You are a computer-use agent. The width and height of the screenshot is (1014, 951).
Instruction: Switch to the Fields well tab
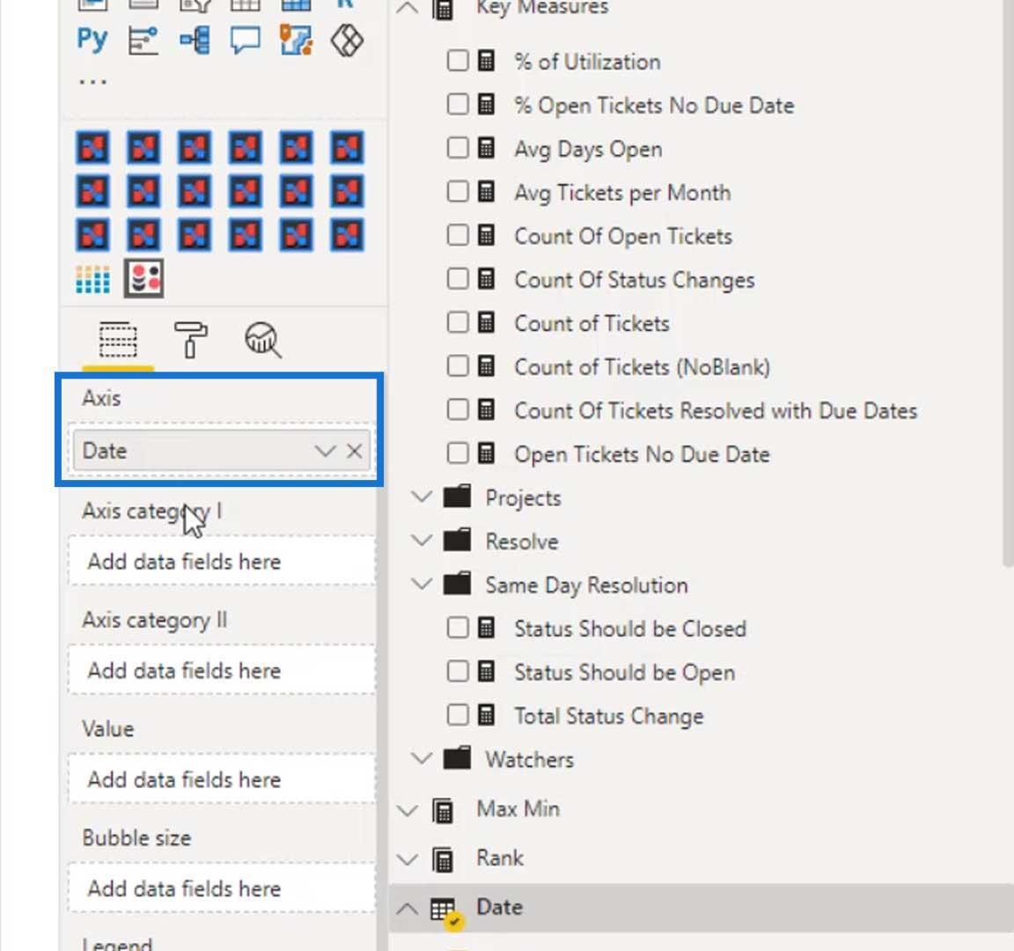(x=118, y=340)
